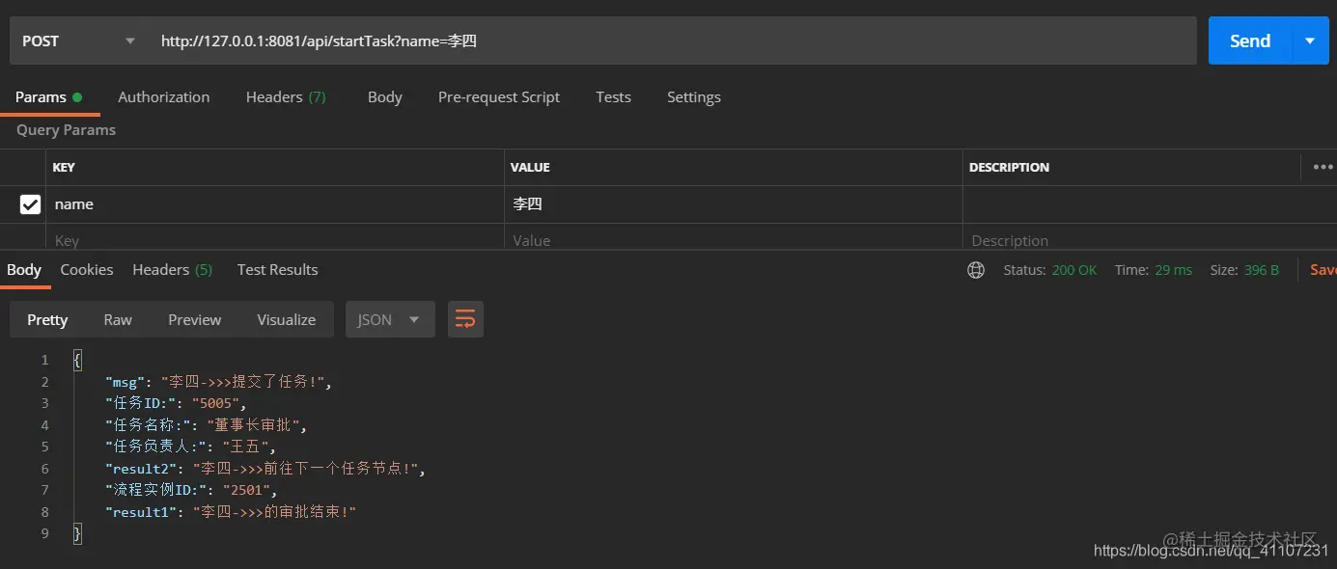This screenshot has width=1337, height=569.
Task: Open the Send options dropdown arrow
Action: coord(1310,41)
